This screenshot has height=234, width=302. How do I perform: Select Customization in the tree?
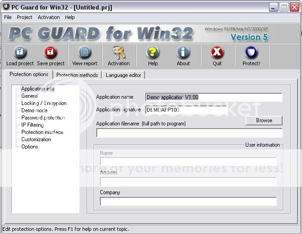pyautogui.click(x=36, y=139)
